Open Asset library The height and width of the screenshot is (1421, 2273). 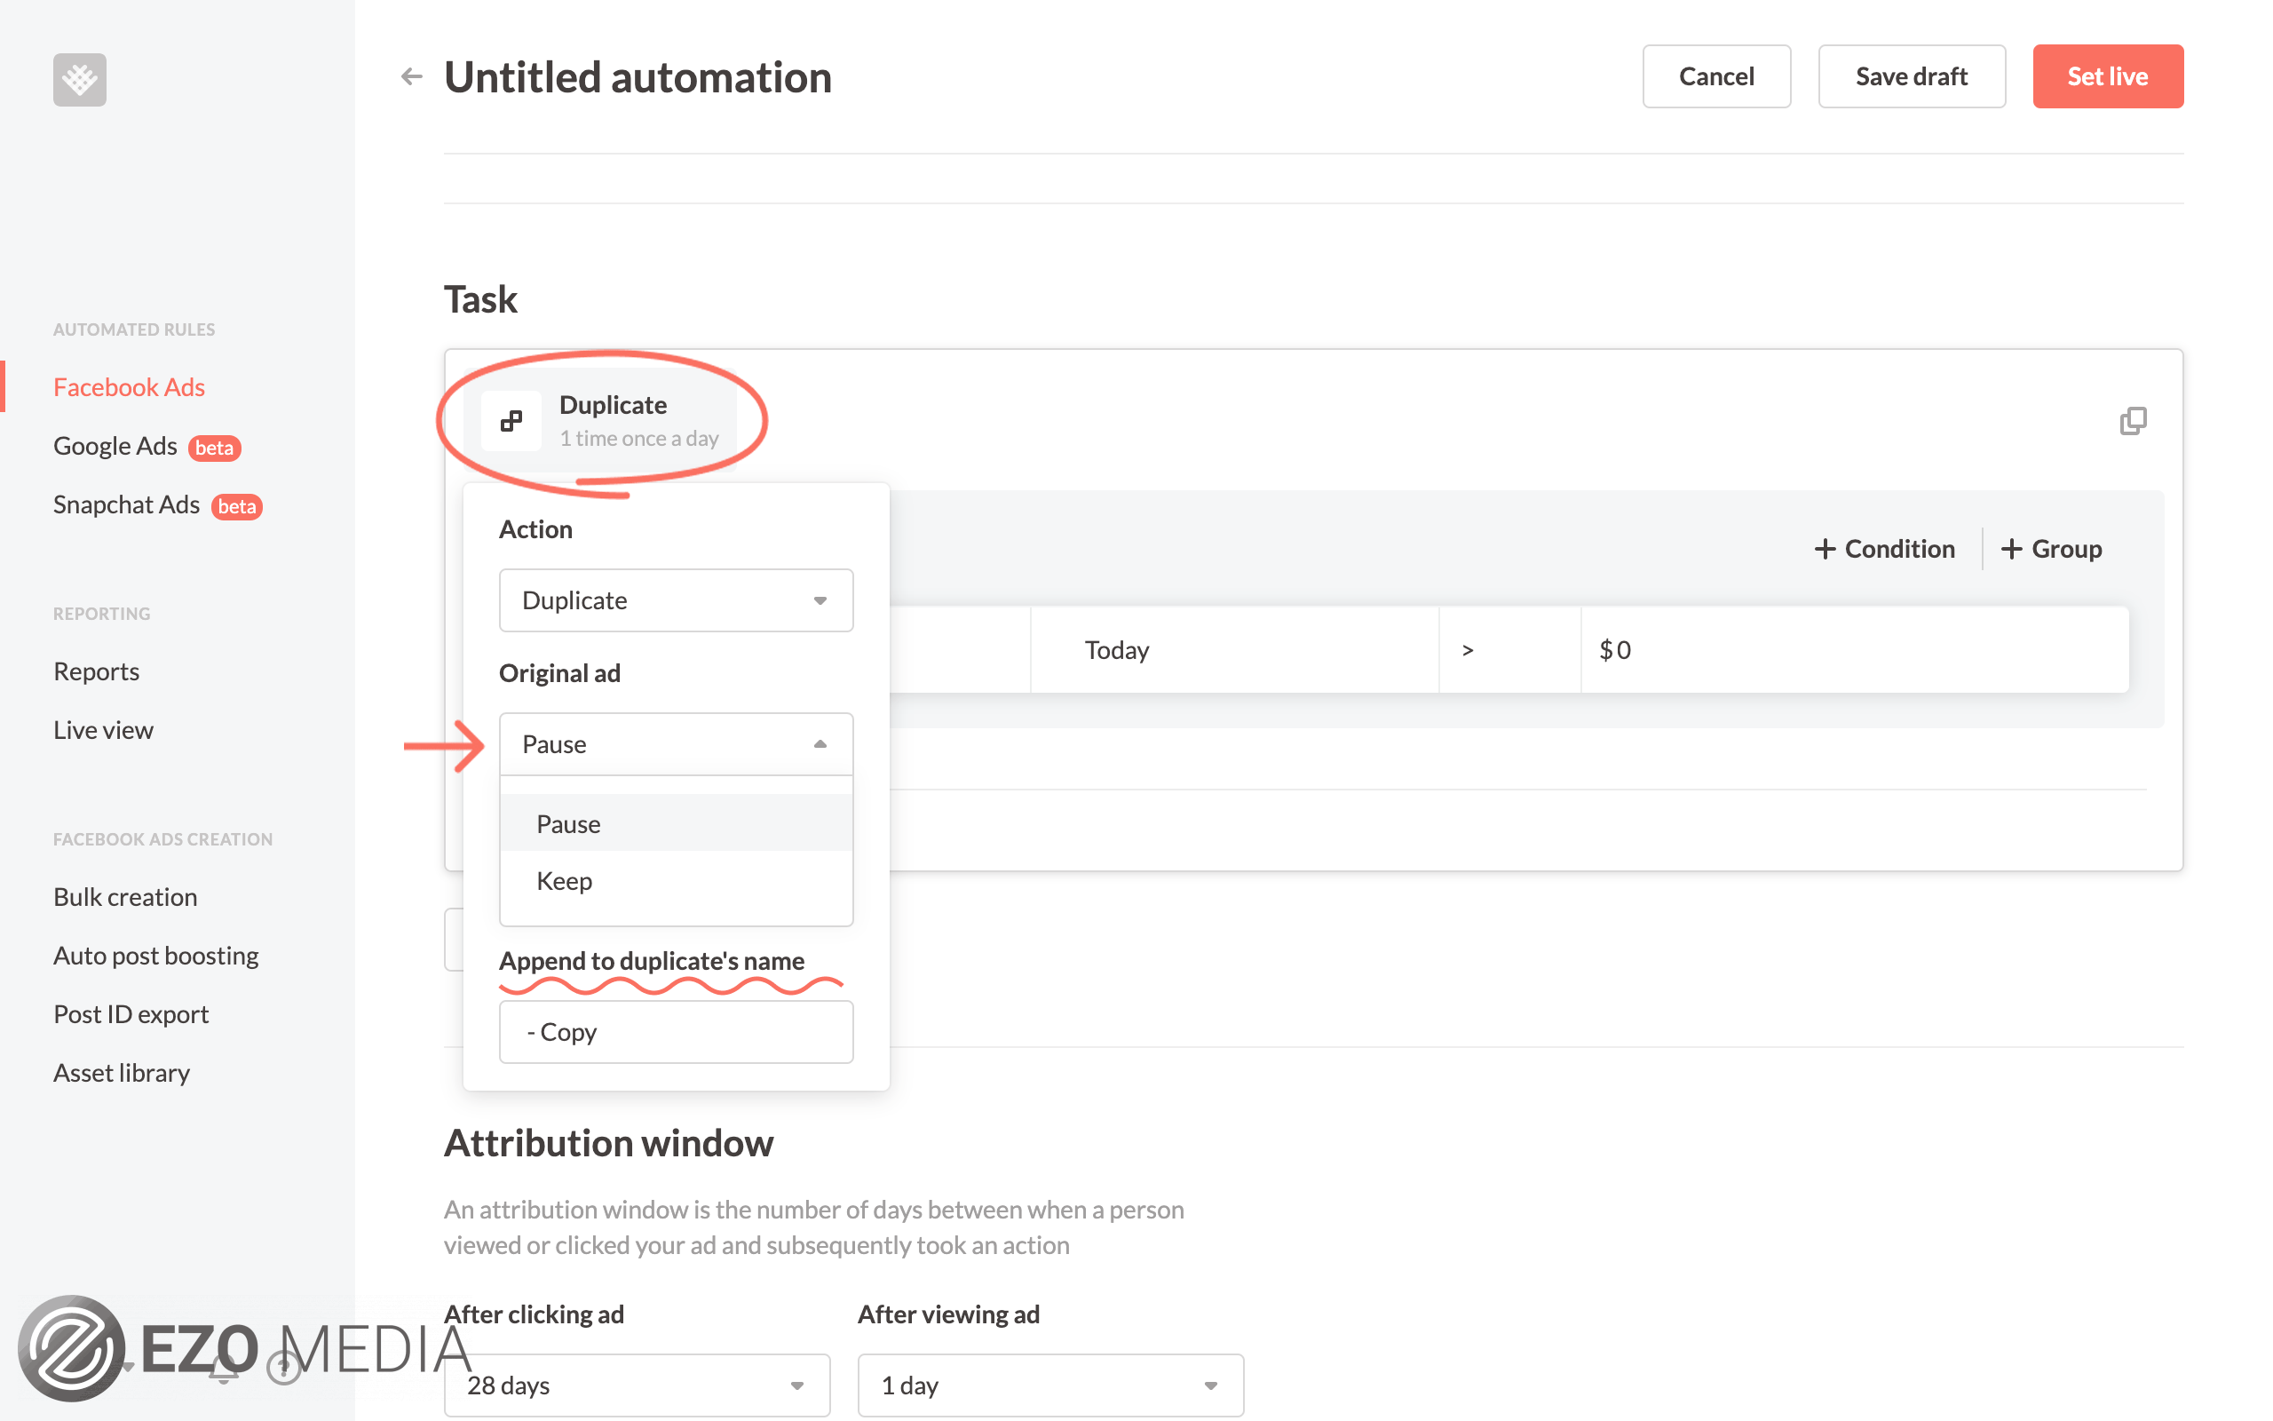(121, 1072)
